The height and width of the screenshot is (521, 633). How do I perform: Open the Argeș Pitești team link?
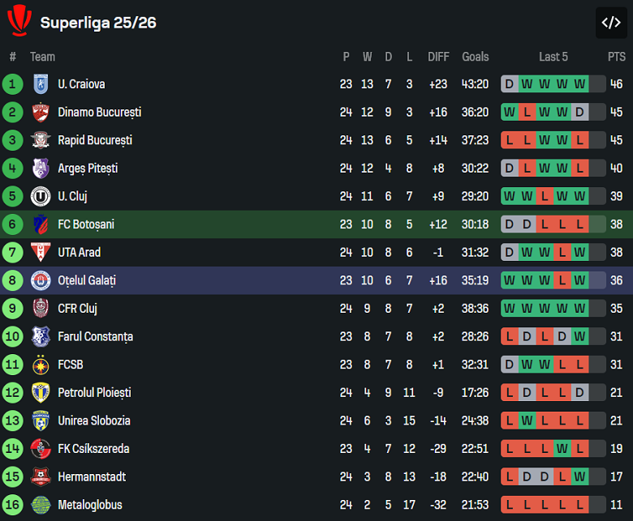point(88,169)
